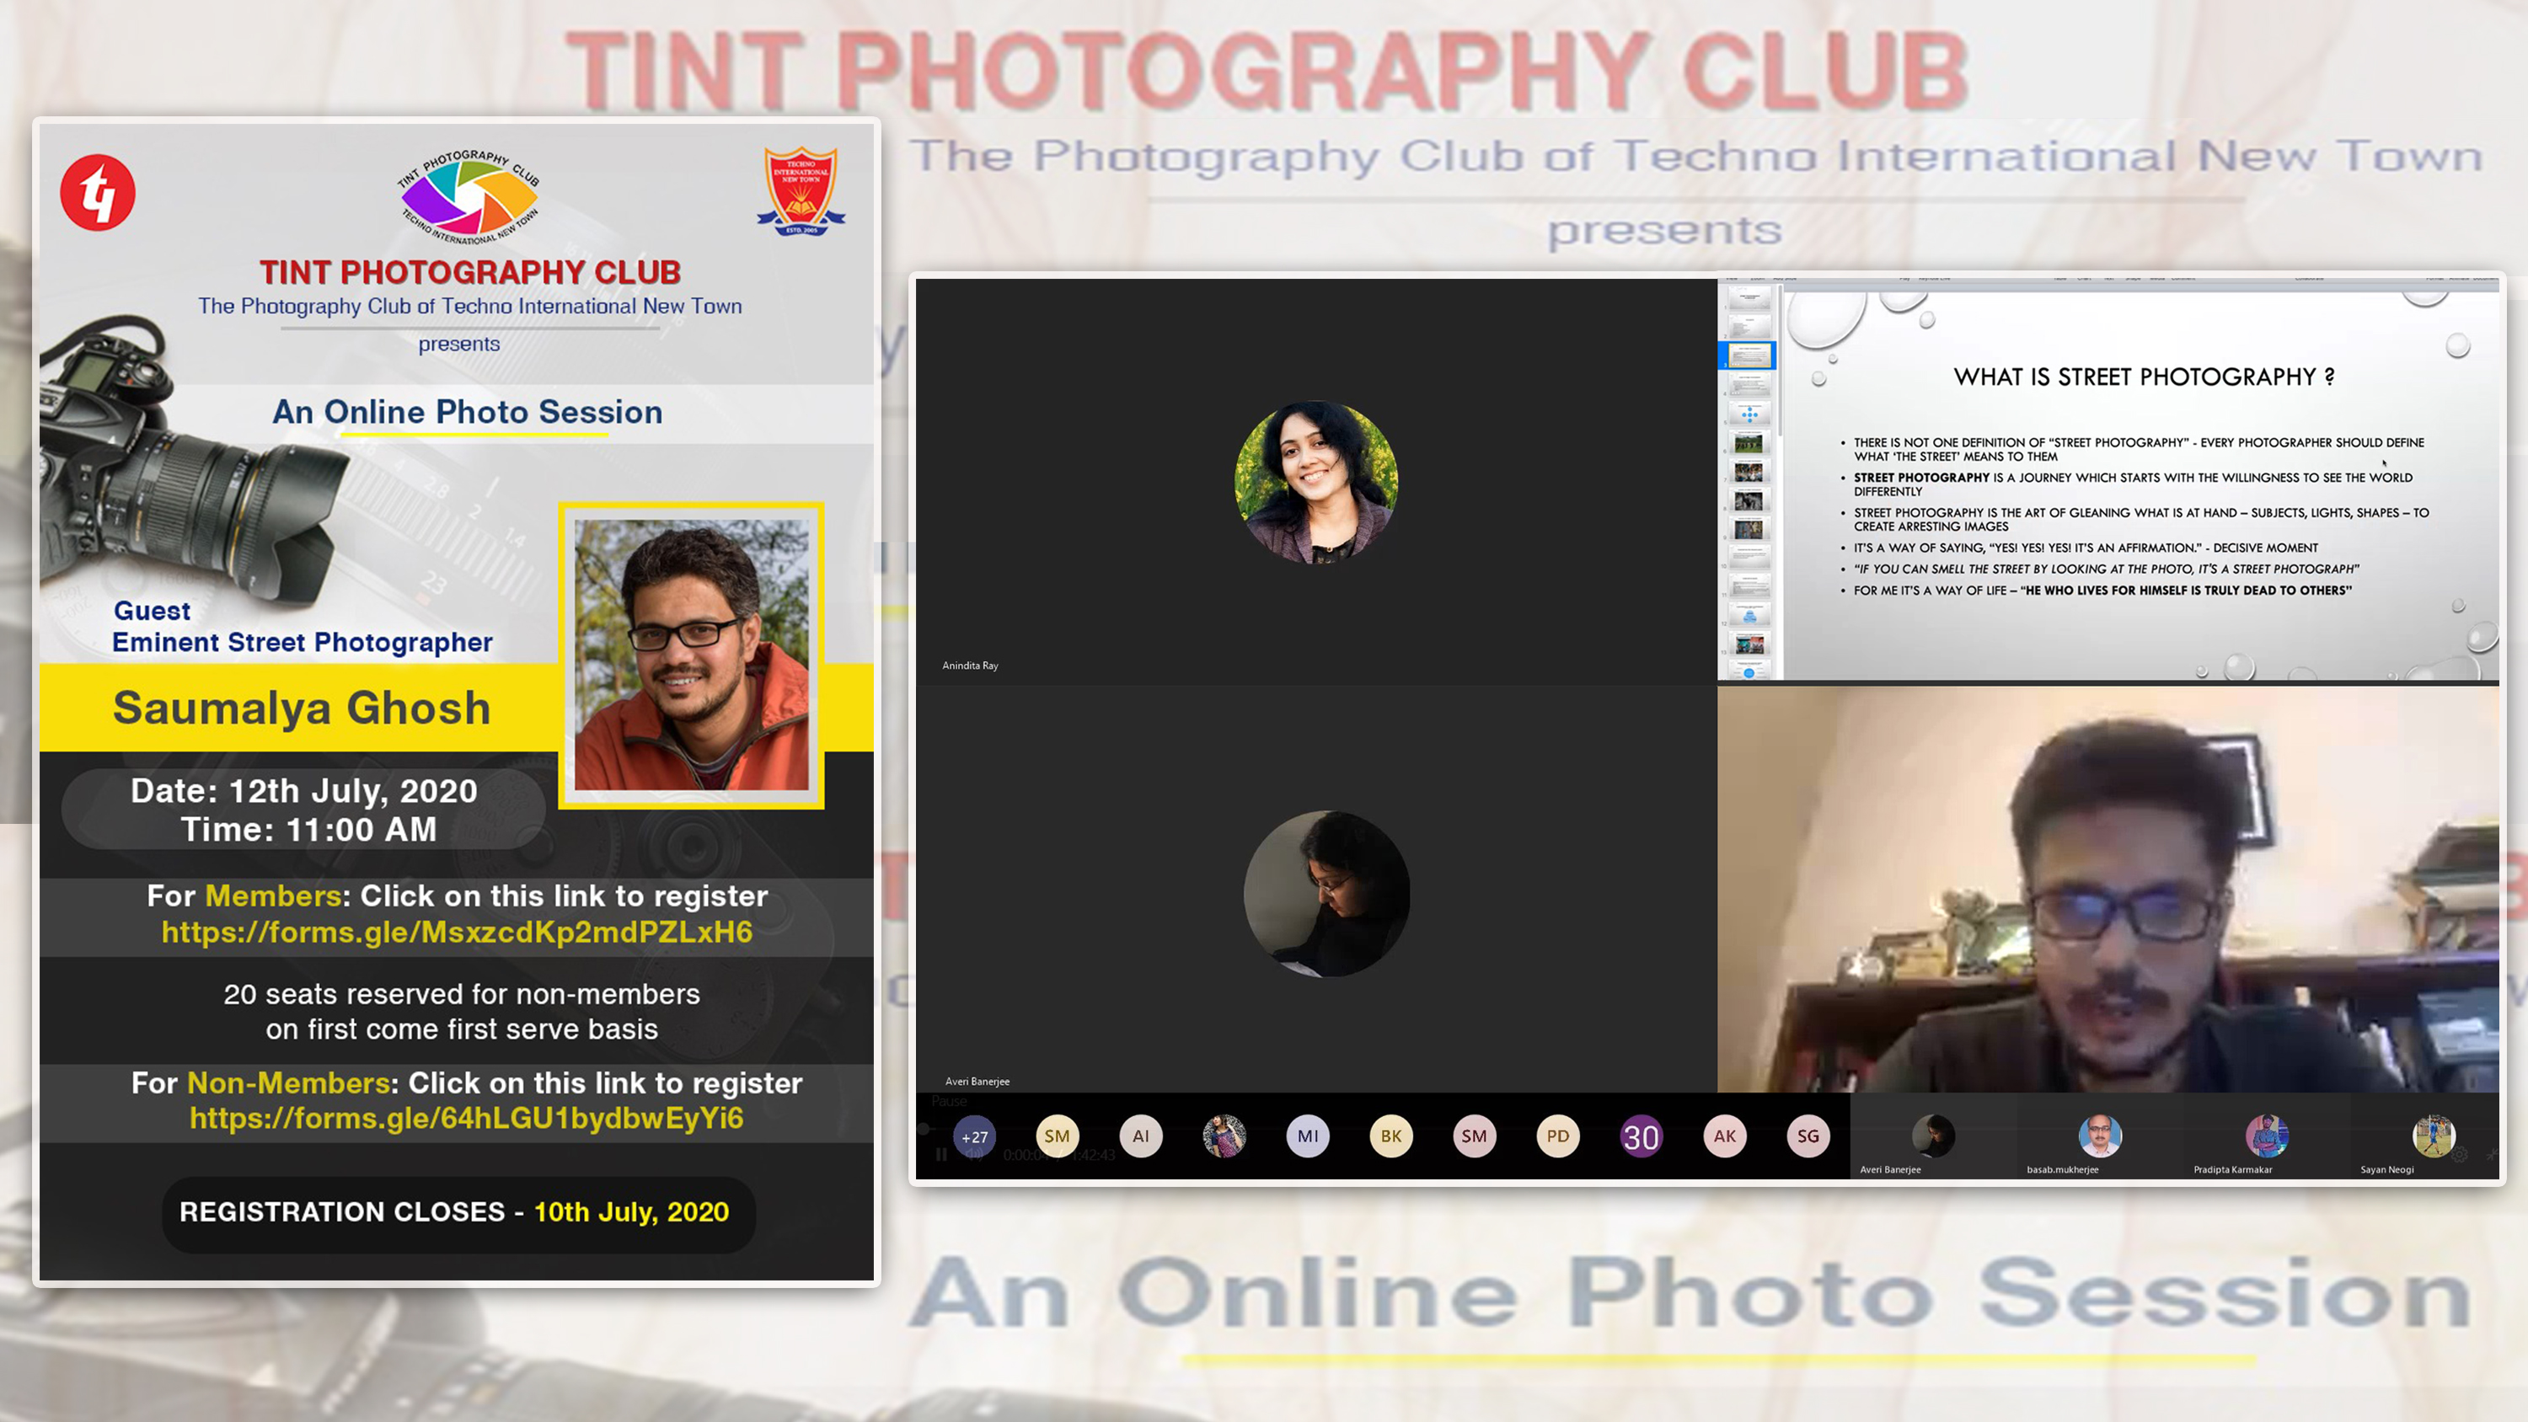Select highlighted slide 3 thumbnail
Image resolution: width=2528 pixels, height=1422 pixels.
pos(1749,356)
